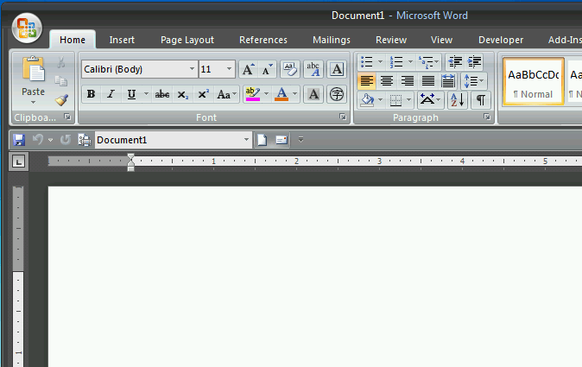Open the View tab
This screenshot has height=367, width=582.
pos(441,40)
